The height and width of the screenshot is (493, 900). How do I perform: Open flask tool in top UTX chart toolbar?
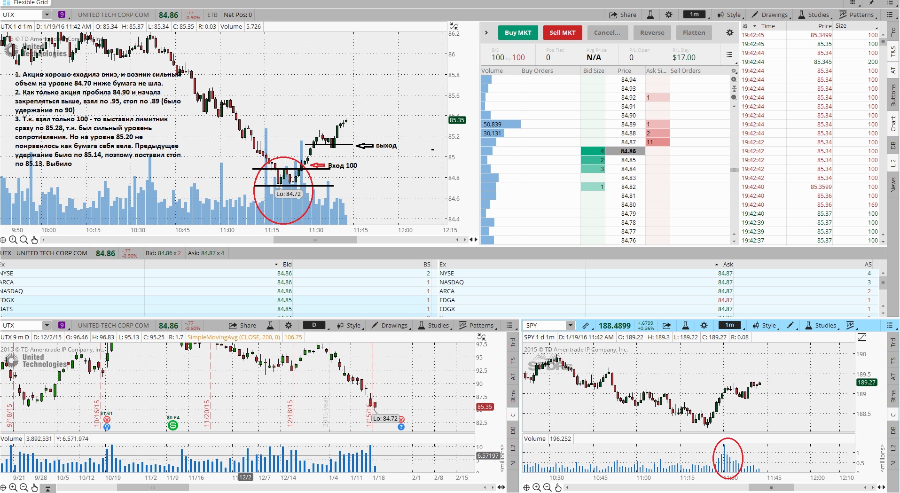tap(650, 15)
